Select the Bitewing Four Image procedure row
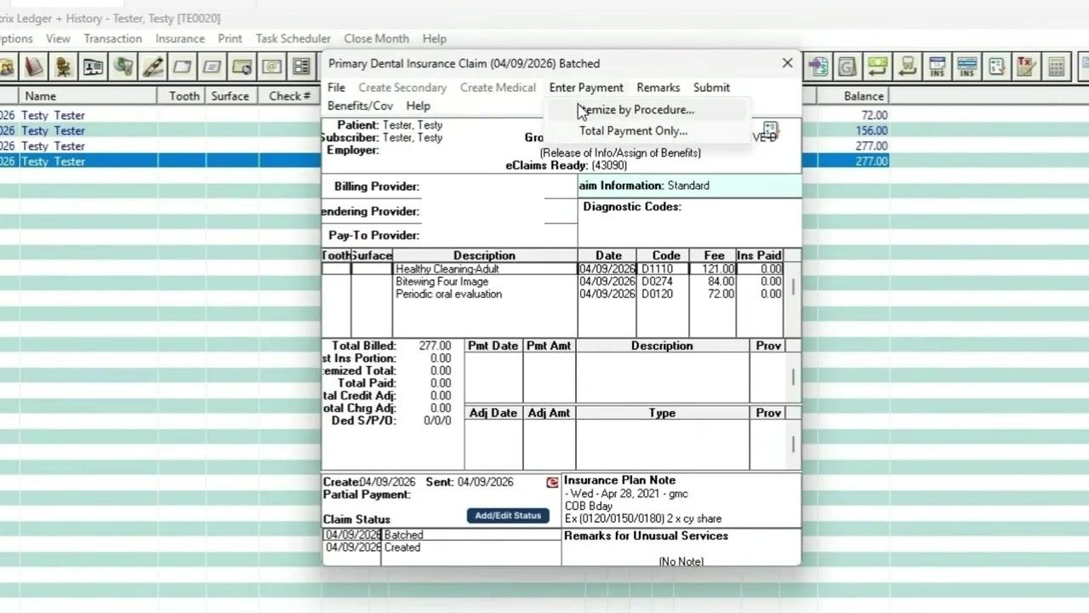The image size is (1089, 613). (552, 282)
